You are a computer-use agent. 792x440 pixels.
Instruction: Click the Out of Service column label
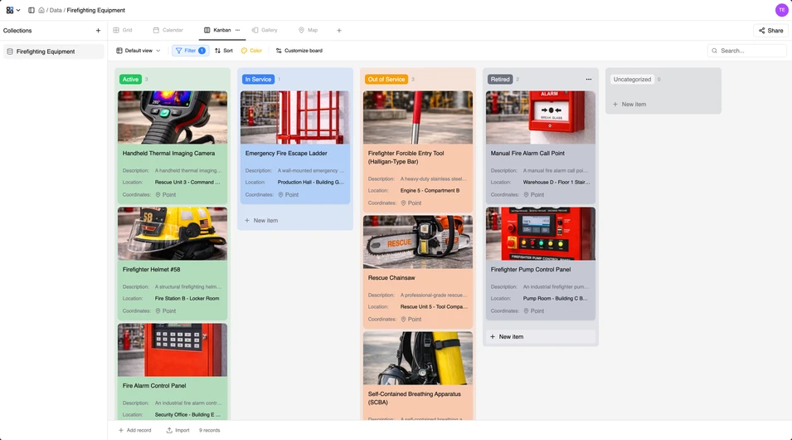coord(386,80)
